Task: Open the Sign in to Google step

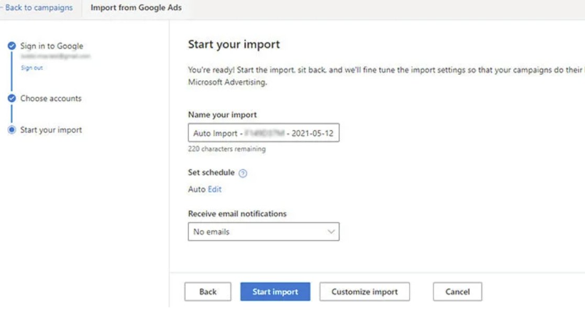Action: pos(51,46)
